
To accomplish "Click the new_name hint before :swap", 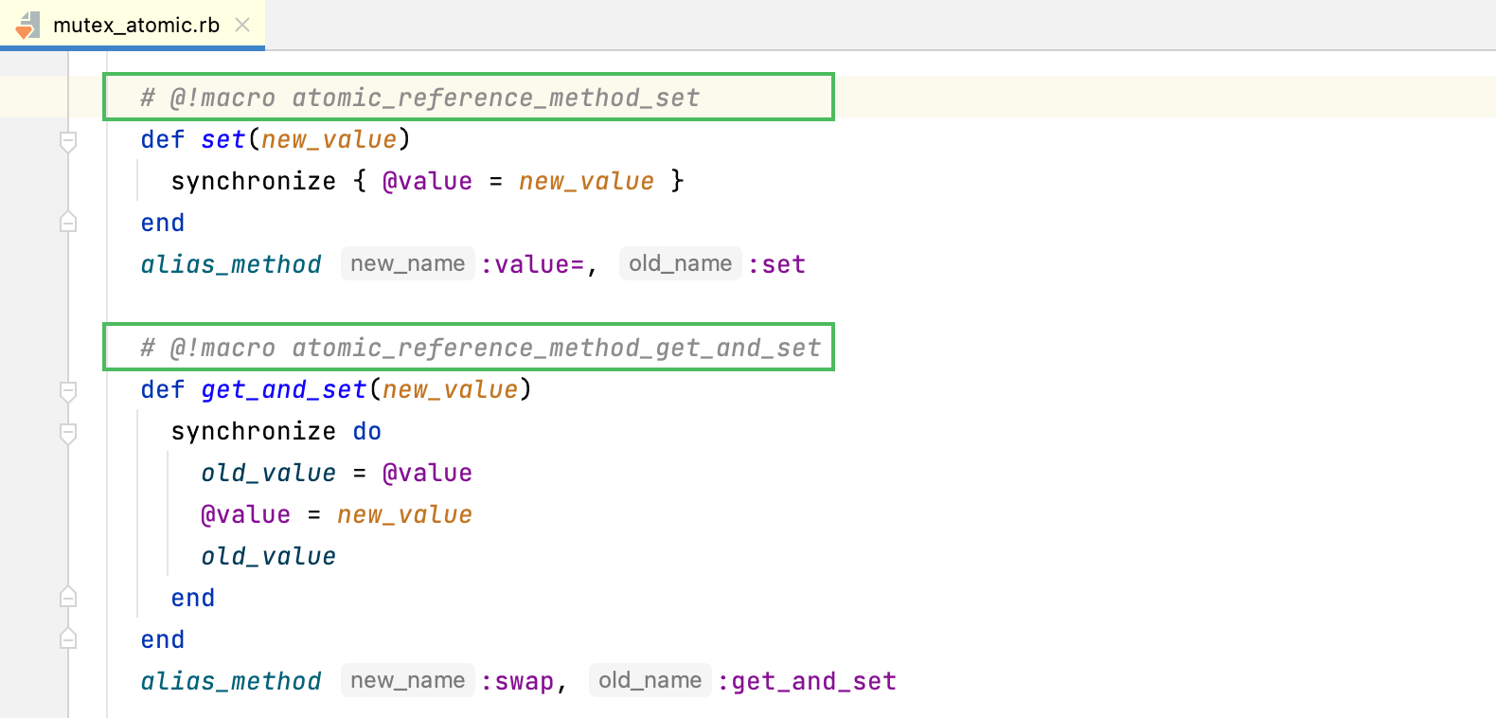I will (x=407, y=680).
